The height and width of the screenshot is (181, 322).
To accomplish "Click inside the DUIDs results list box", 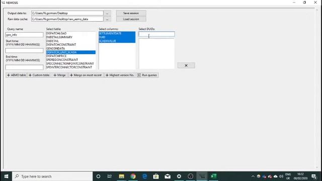I will point(156,54).
